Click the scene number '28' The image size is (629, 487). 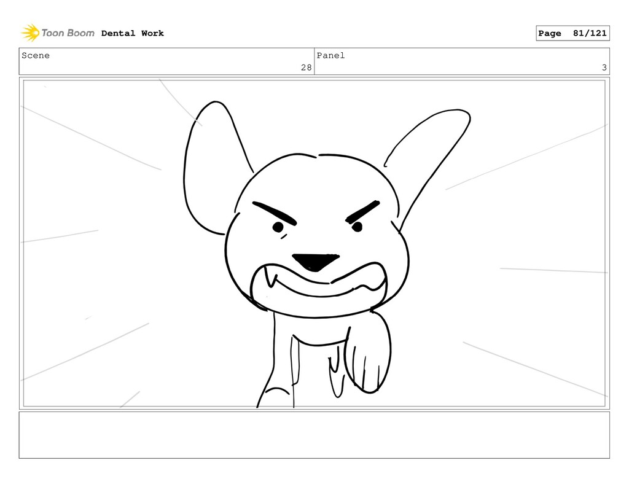307,68
